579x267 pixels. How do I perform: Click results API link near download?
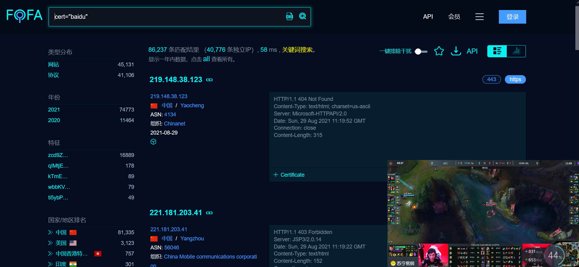coord(472,51)
